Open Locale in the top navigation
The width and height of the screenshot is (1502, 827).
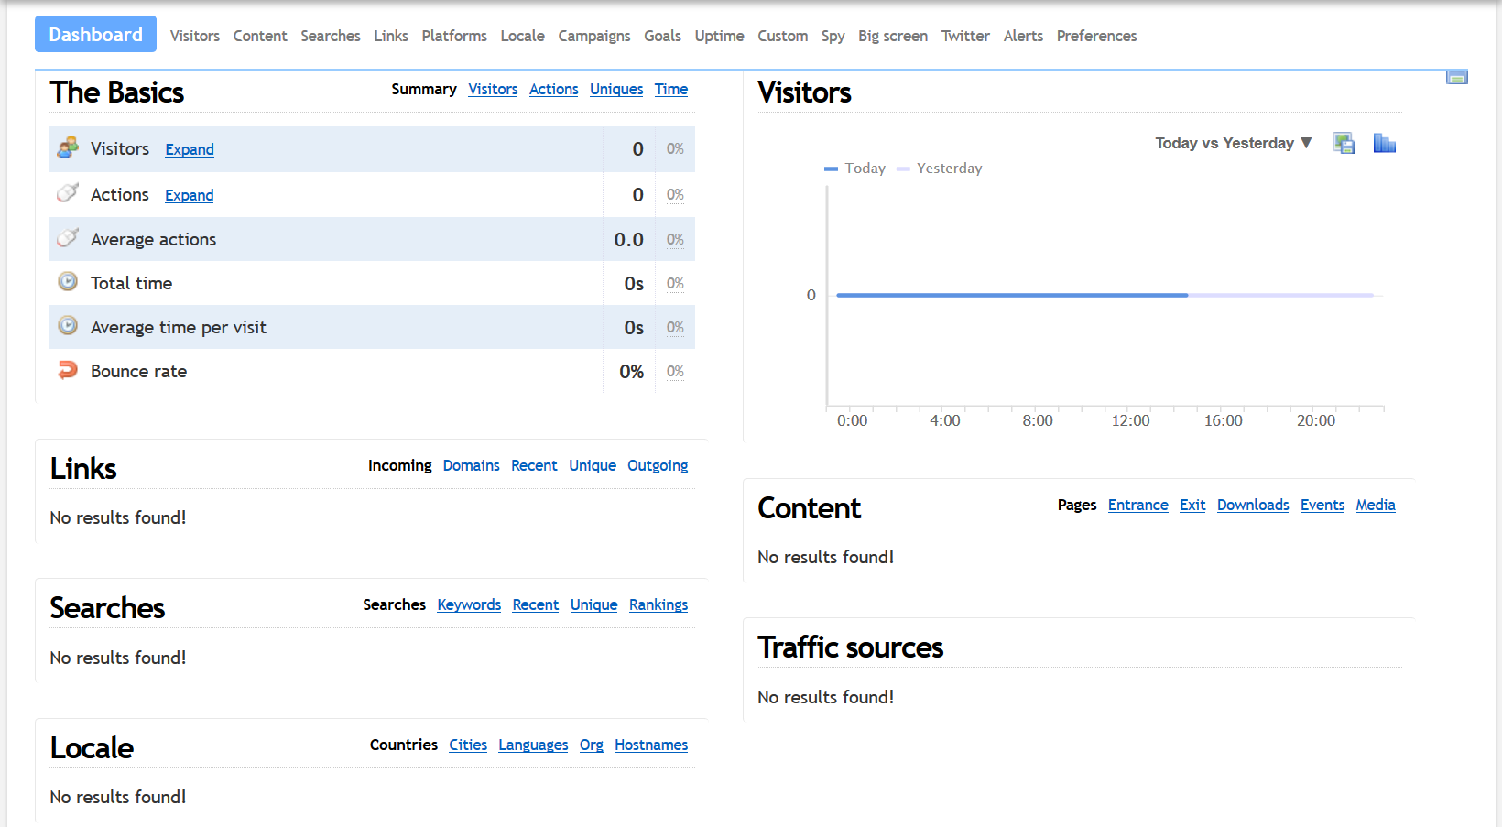coord(523,36)
